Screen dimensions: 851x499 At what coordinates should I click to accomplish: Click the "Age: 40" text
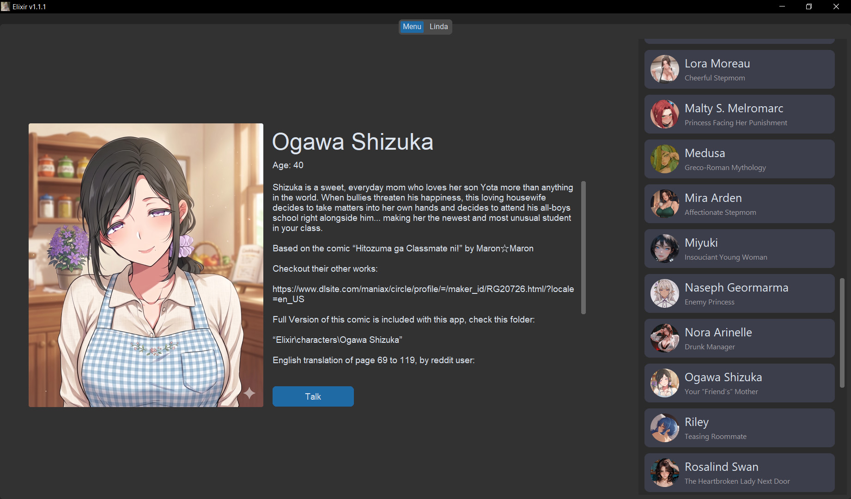288,165
